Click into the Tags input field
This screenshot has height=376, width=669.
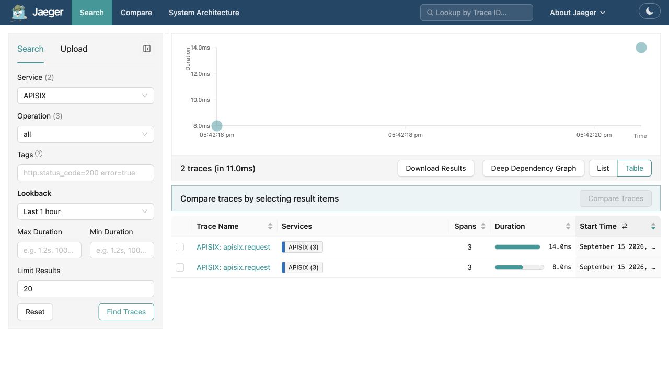coord(86,173)
